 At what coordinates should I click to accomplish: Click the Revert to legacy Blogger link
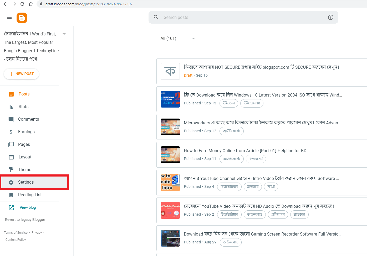click(x=25, y=220)
